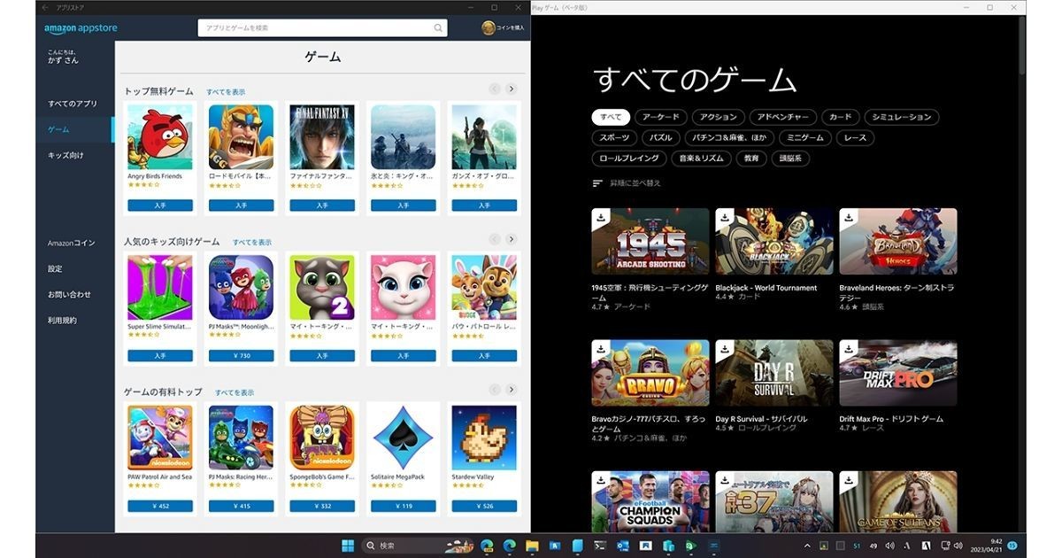Viewport: 1062px width, 558px height.
Task: Click the Appstore search field
Action: pyautogui.click(x=322, y=28)
